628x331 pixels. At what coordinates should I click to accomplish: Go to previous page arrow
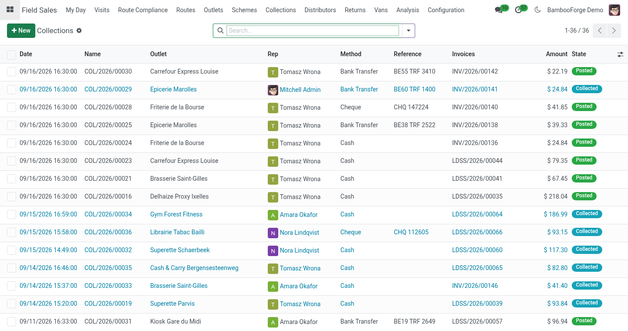600,30
